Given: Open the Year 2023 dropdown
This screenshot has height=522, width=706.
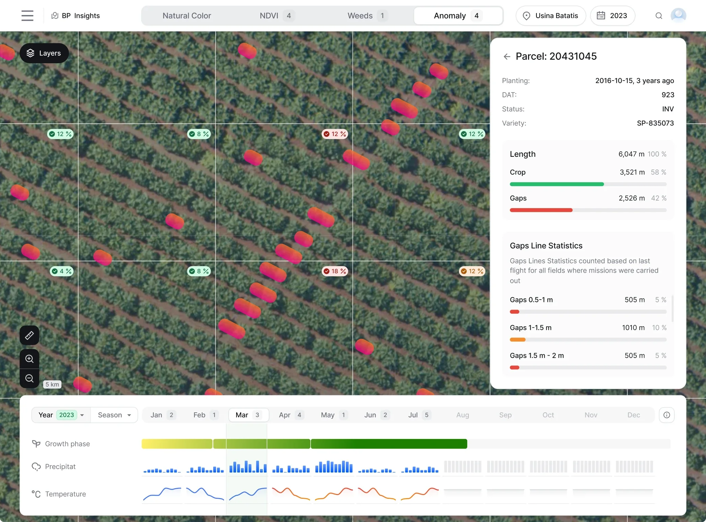Looking at the screenshot, I should click(61, 415).
